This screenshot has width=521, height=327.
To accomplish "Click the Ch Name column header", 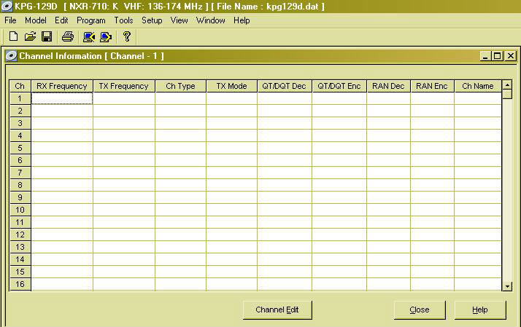I will 478,86.
